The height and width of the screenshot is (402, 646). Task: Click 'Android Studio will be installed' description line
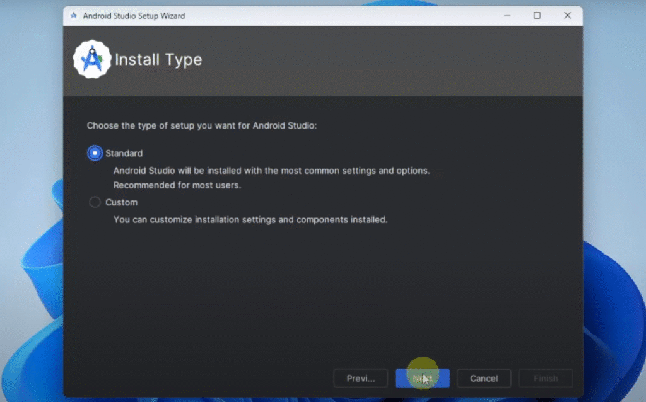point(271,170)
